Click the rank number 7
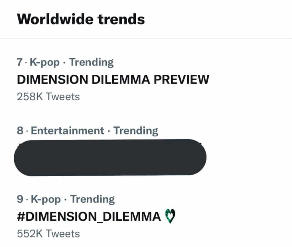 [x=20, y=62]
